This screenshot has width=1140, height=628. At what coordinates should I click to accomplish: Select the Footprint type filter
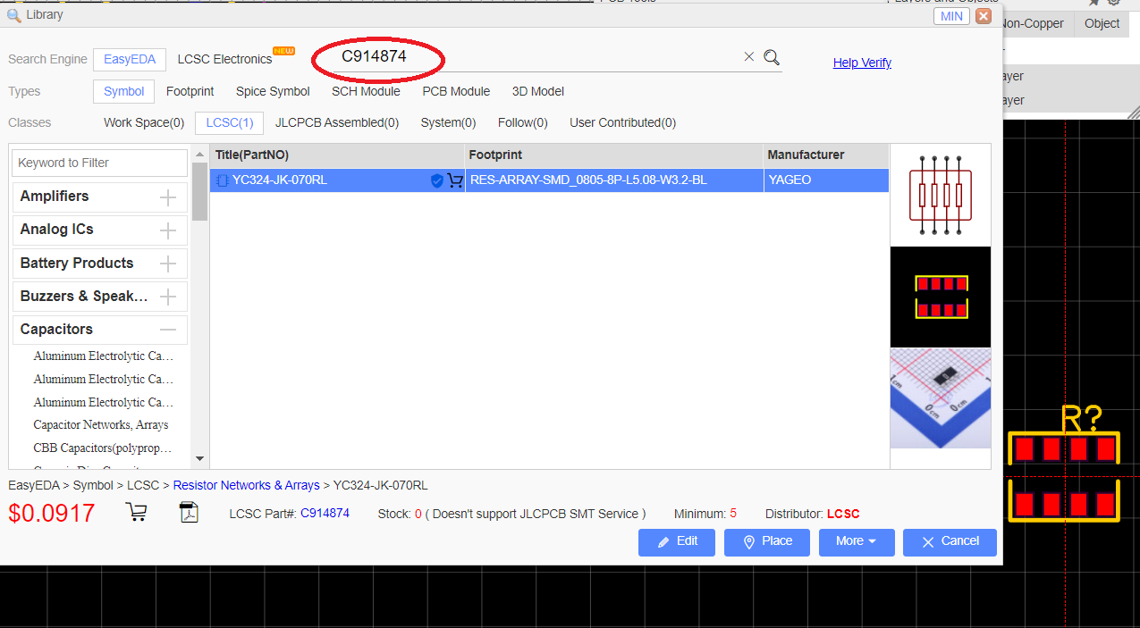tap(190, 91)
